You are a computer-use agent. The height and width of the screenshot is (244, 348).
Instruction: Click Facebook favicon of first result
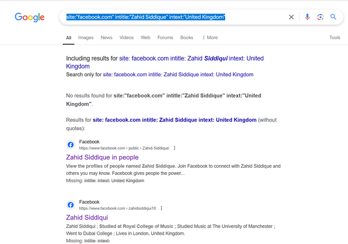click(71, 145)
